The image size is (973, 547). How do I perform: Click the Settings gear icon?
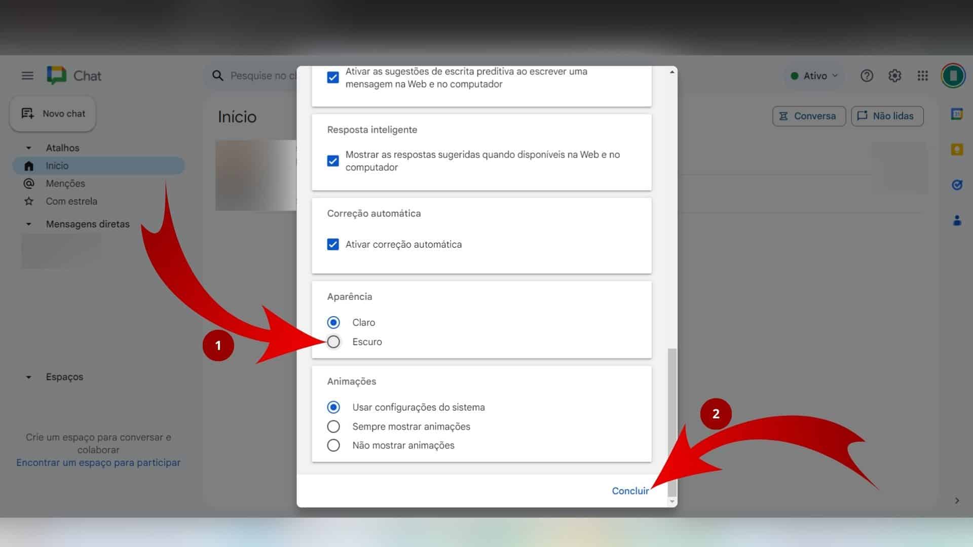[x=895, y=75]
